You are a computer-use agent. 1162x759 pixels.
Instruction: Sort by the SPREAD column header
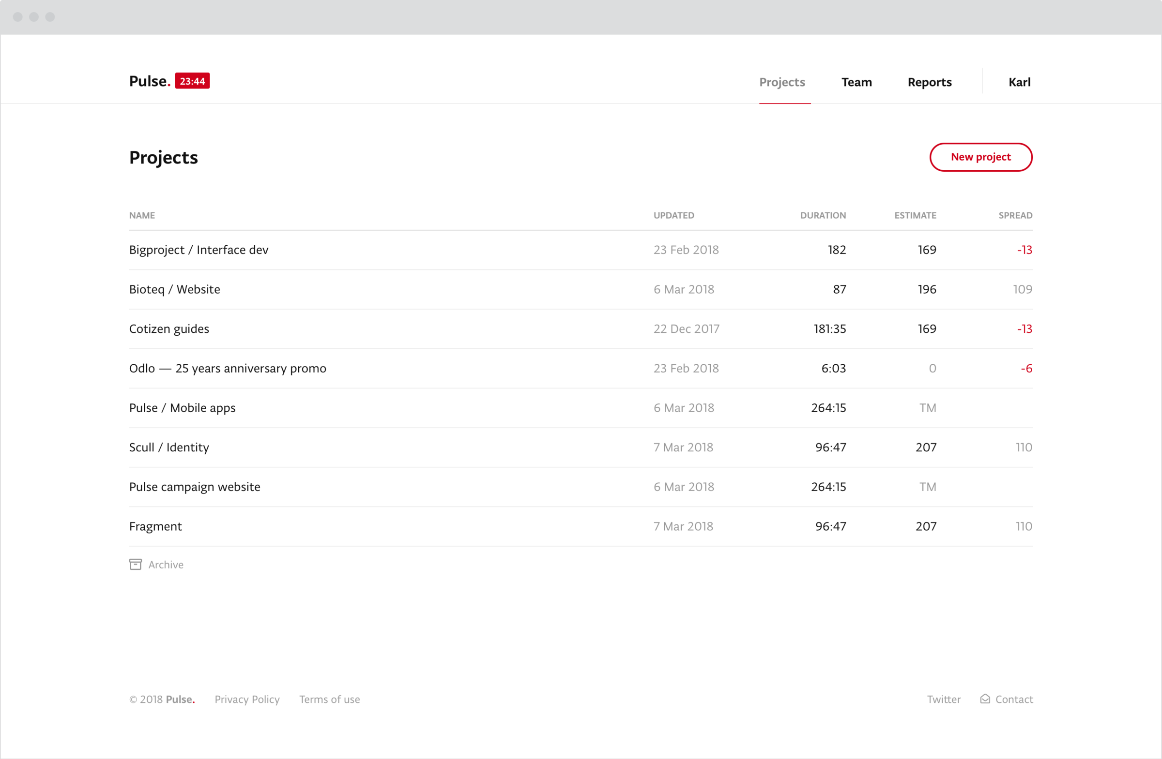(1015, 215)
